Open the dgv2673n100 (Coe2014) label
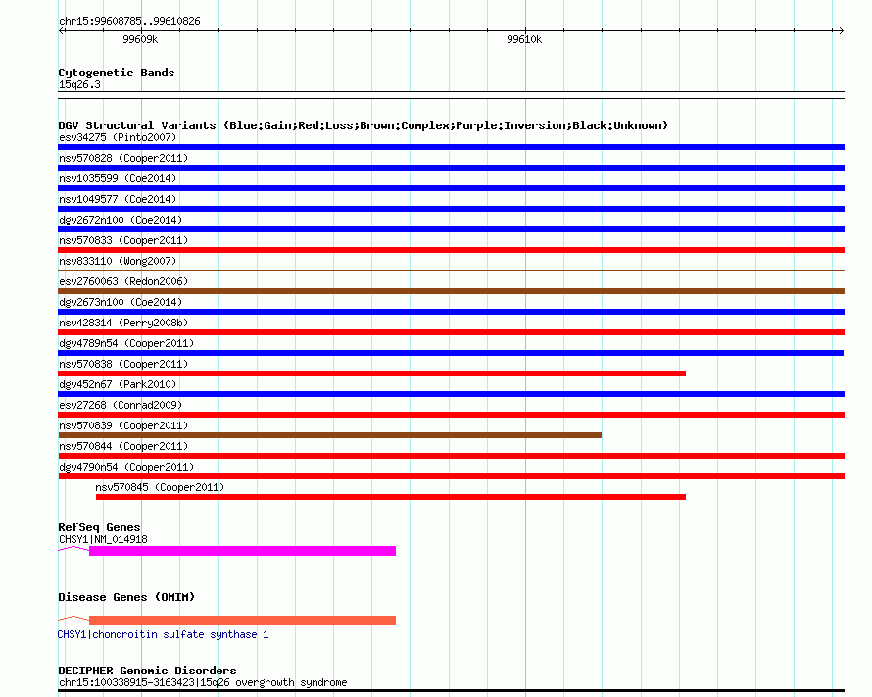Viewport: 872px width, 697px height. 121,302
